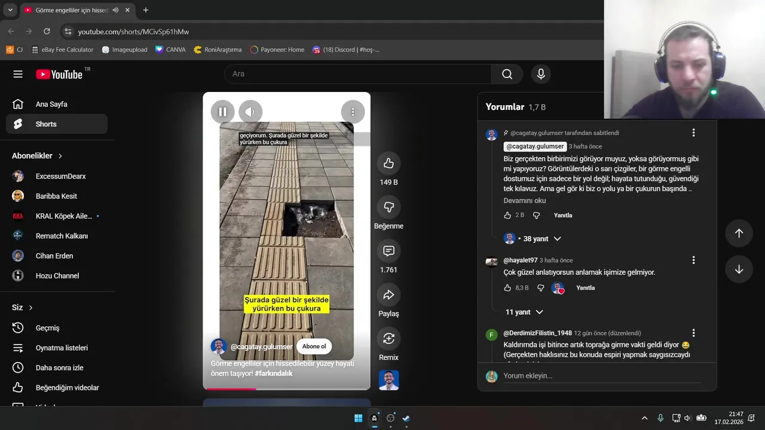Open the Cihan Erden subscription

pyautogui.click(x=57, y=256)
